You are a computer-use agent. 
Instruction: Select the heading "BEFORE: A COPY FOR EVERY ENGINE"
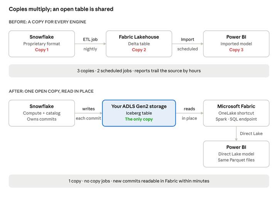click(x=47, y=22)
